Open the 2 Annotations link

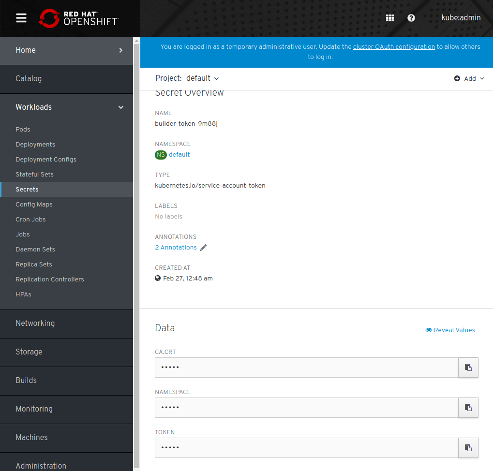click(176, 248)
